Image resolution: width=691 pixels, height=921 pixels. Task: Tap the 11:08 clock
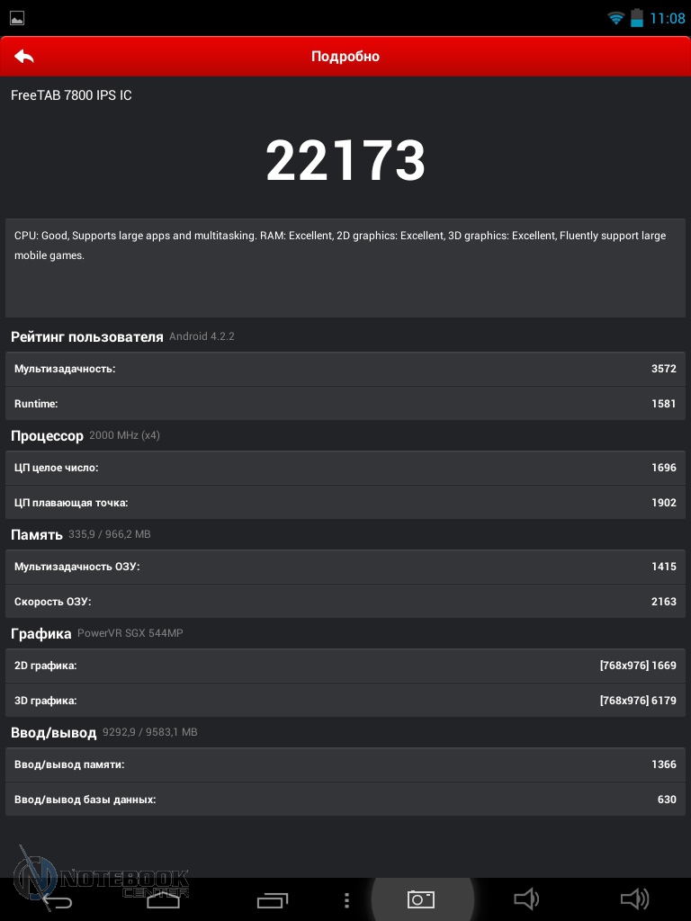(x=667, y=18)
